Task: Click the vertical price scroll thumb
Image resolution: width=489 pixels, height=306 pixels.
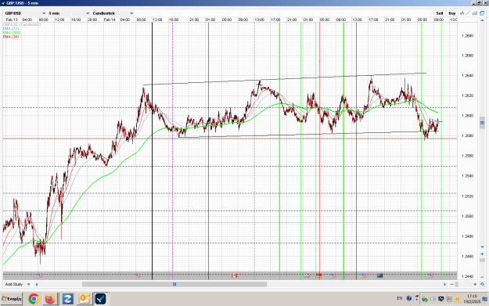Action: click(x=482, y=123)
